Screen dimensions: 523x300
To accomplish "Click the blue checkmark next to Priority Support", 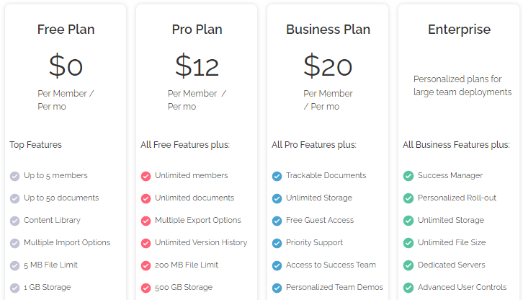I will click(x=277, y=243).
